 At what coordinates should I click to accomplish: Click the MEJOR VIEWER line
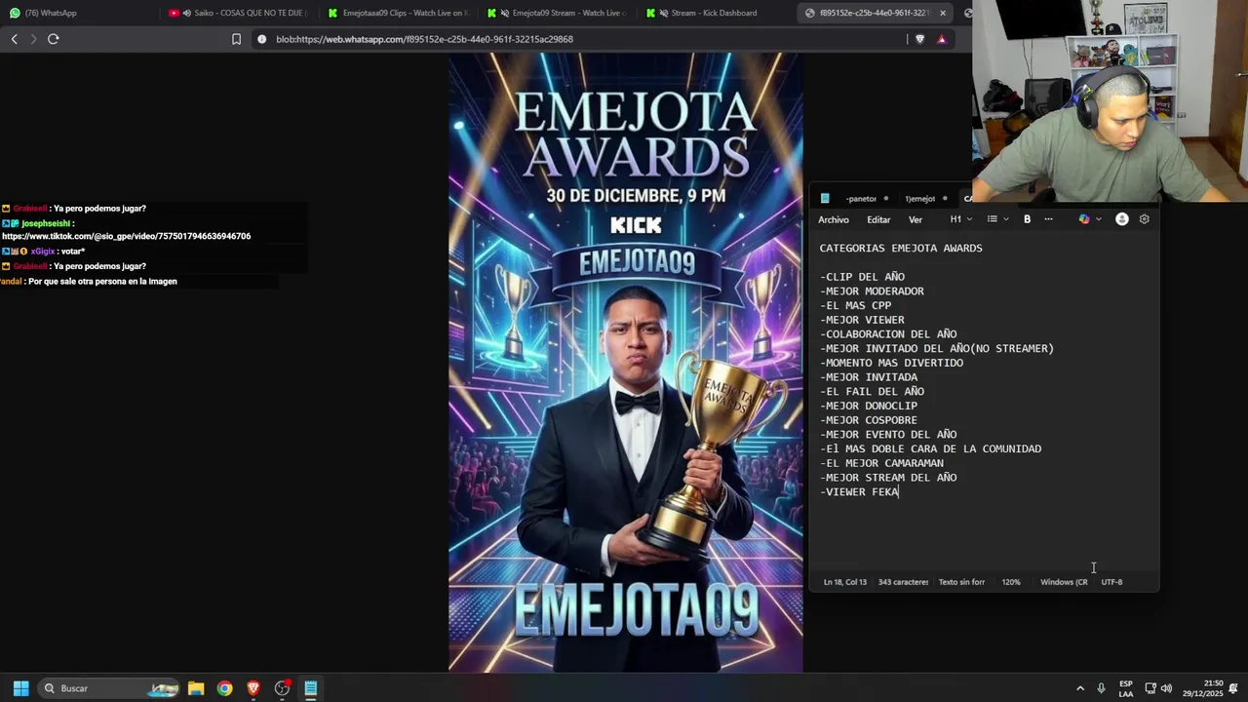point(862,320)
